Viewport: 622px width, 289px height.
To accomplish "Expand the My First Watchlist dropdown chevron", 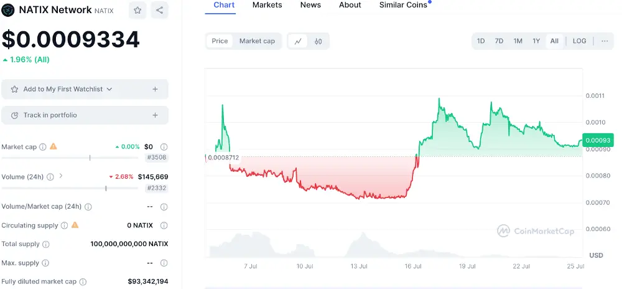I will pyautogui.click(x=109, y=89).
